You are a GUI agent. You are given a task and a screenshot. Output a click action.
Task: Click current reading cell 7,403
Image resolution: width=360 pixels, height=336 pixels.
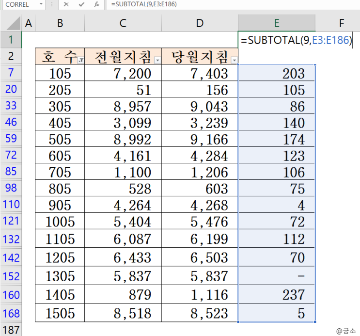[x=200, y=73]
